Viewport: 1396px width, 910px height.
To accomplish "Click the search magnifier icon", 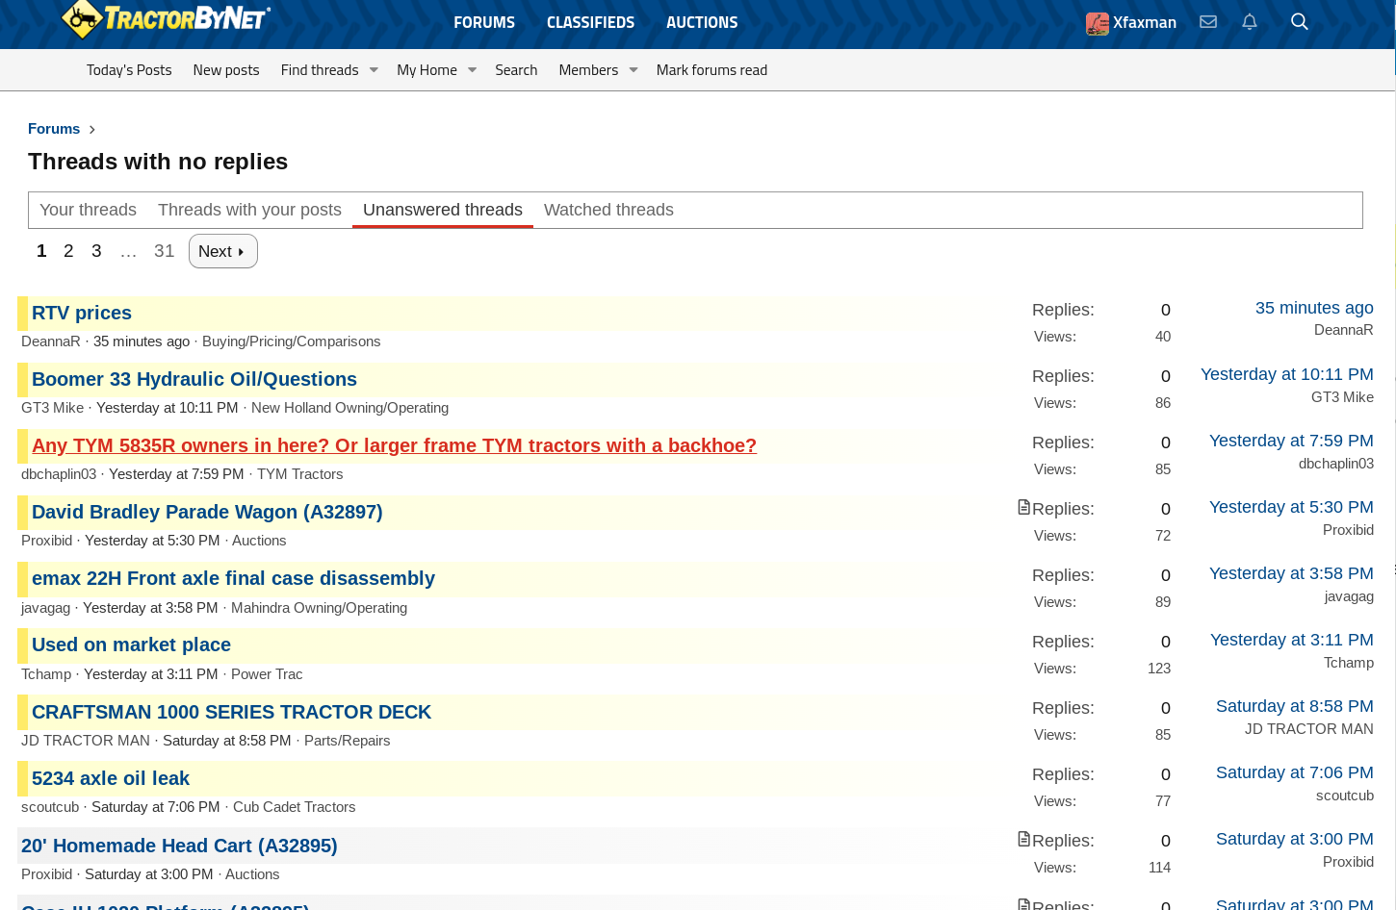I will click(x=1299, y=21).
